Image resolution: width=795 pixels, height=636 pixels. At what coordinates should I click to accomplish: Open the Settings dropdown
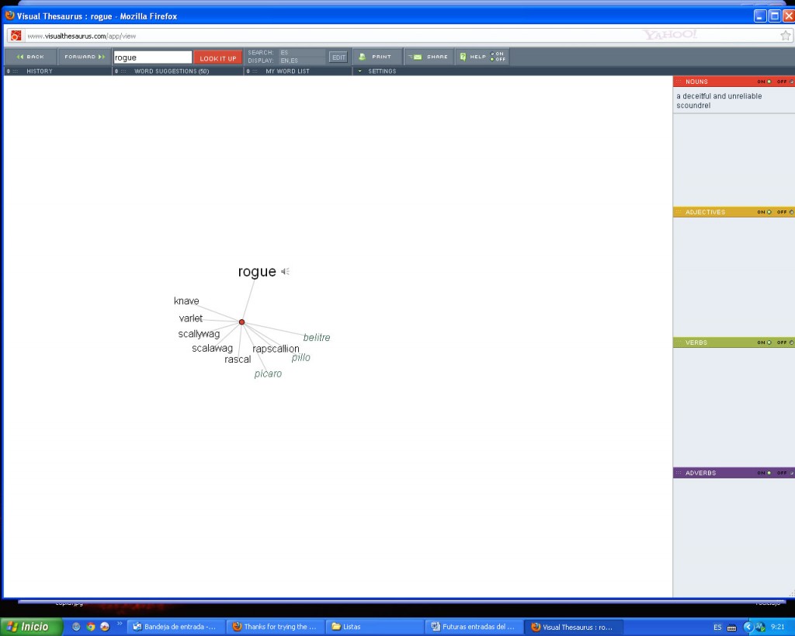381,71
